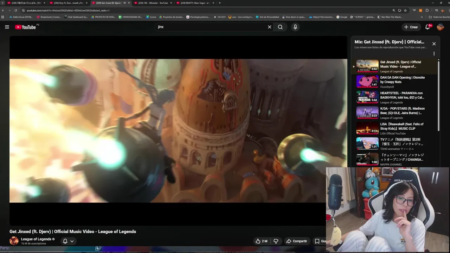The height and width of the screenshot is (253, 450).
Task: Open the Streamloots bookmark
Action: pos(49,17)
